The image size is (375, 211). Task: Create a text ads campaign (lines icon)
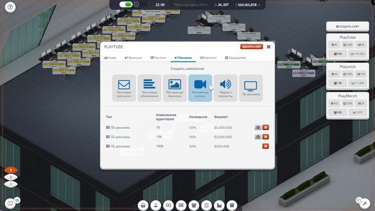(x=149, y=88)
